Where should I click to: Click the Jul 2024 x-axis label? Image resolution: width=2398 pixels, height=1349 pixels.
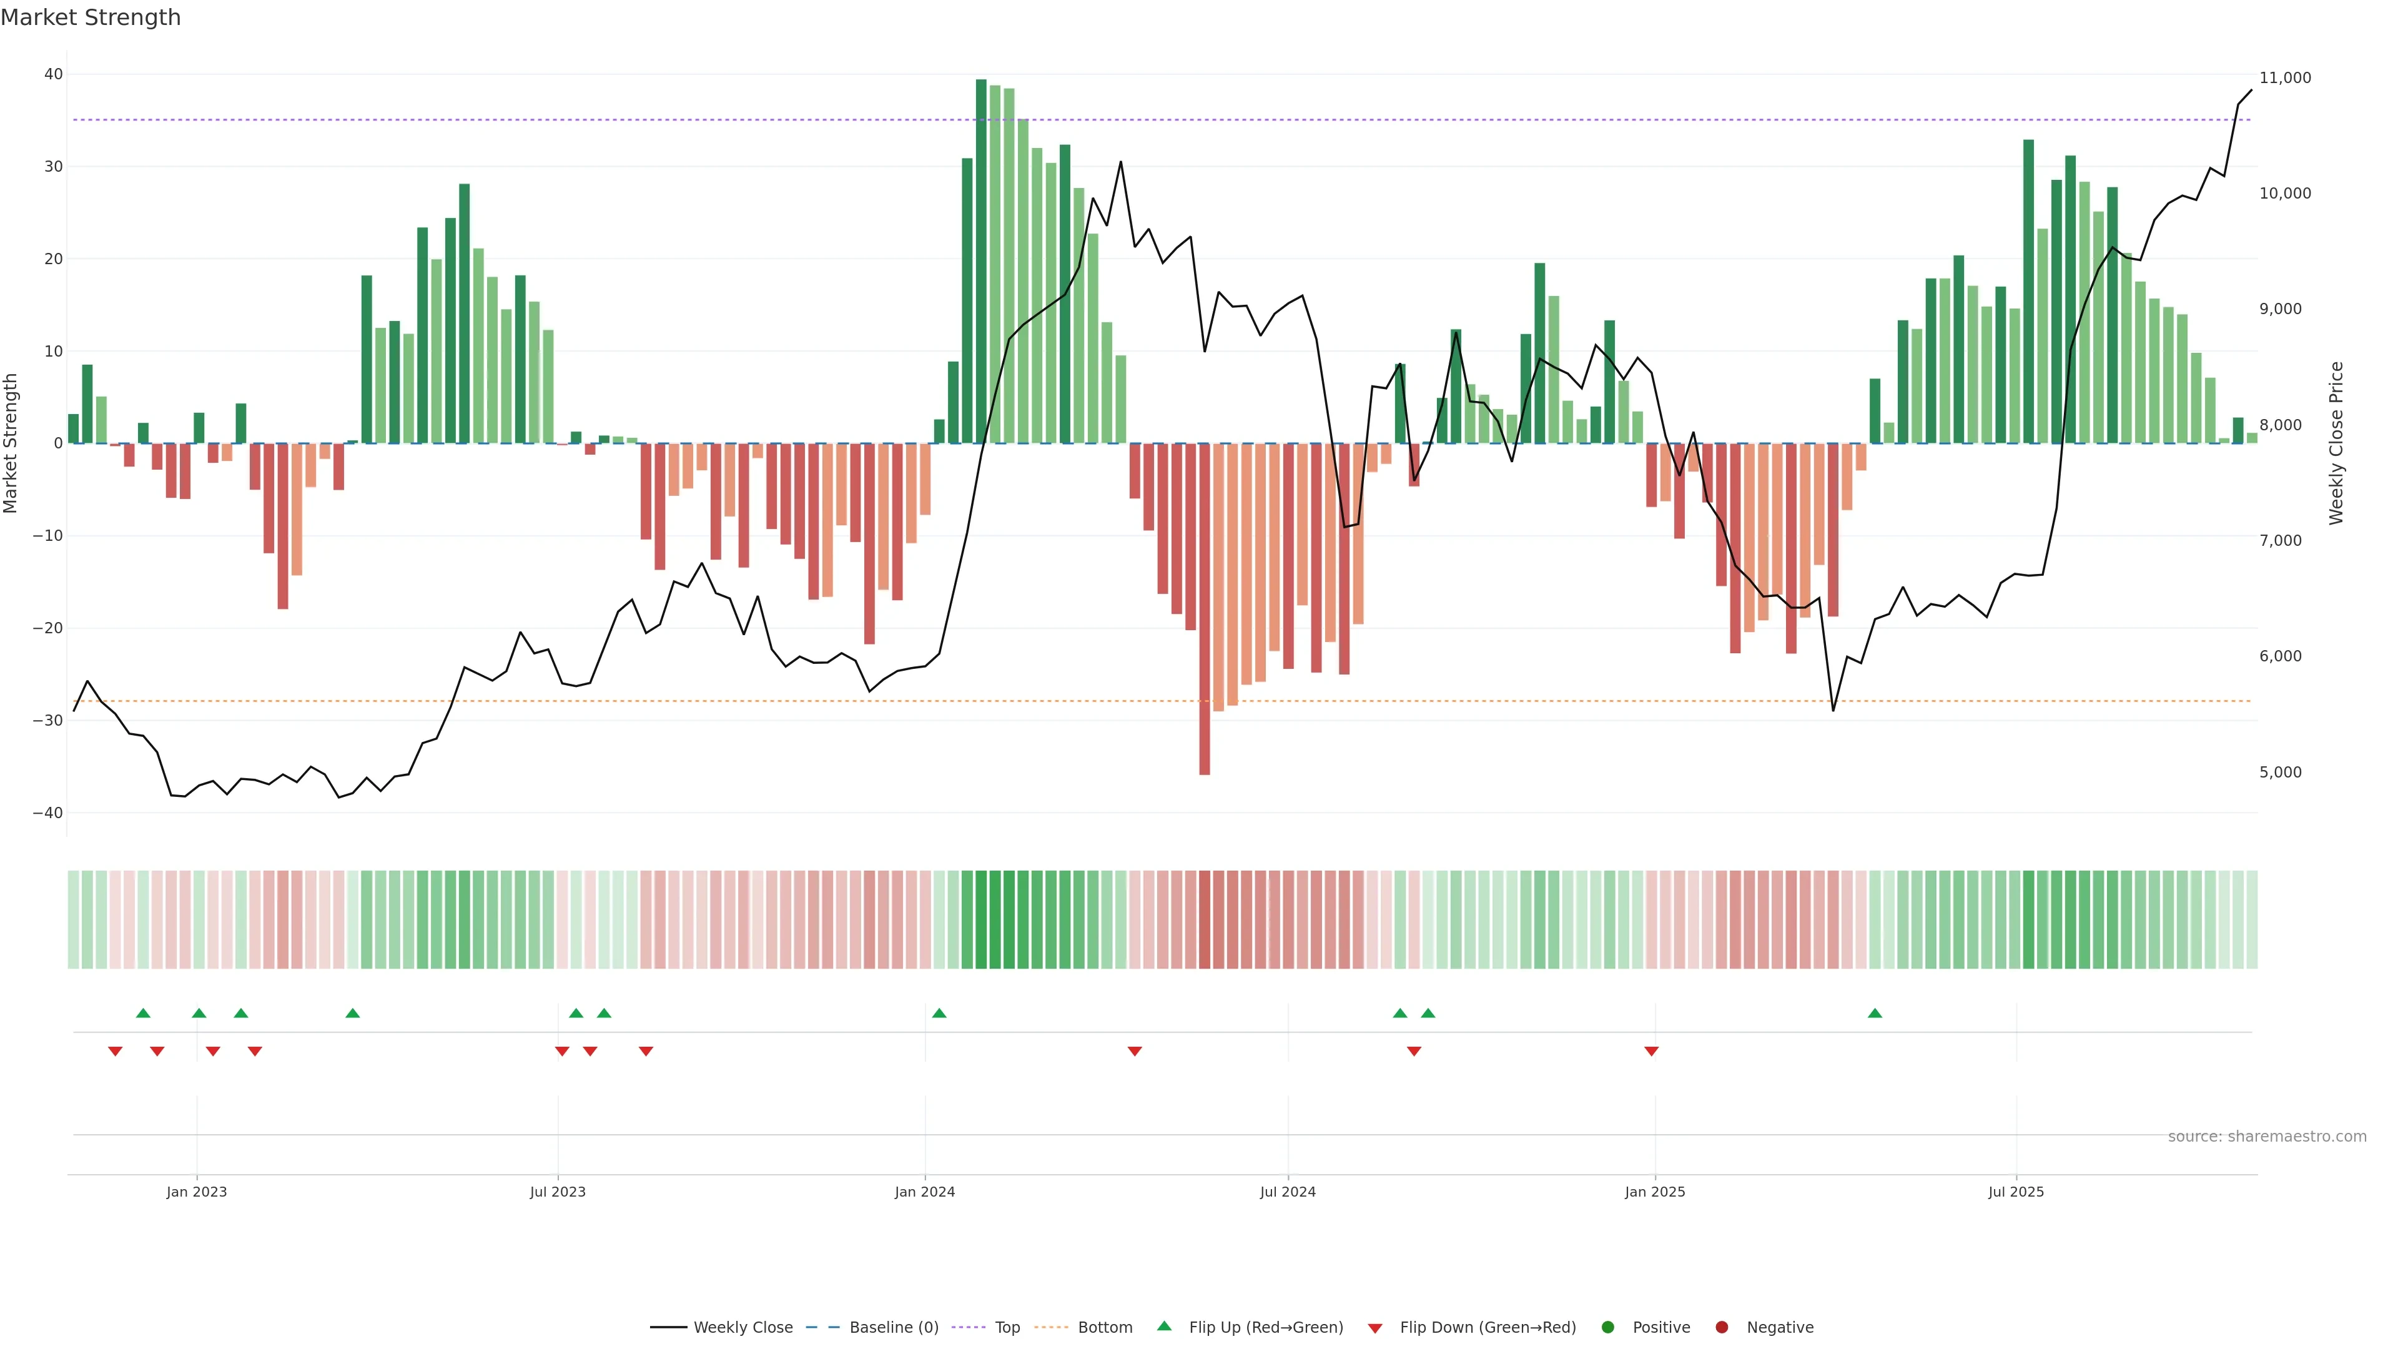(x=1288, y=1192)
